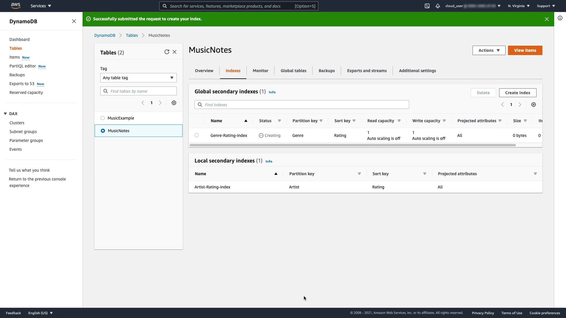566x318 pixels.
Task: Expand the Actions dropdown menu
Action: [x=489, y=50]
